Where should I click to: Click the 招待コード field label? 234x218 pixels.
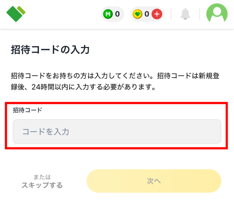coord(27,110)
